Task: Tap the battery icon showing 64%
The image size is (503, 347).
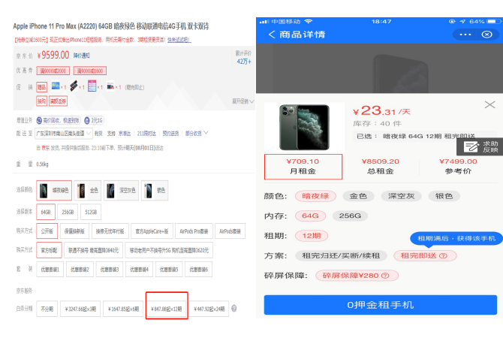Action: pos(494,22)
